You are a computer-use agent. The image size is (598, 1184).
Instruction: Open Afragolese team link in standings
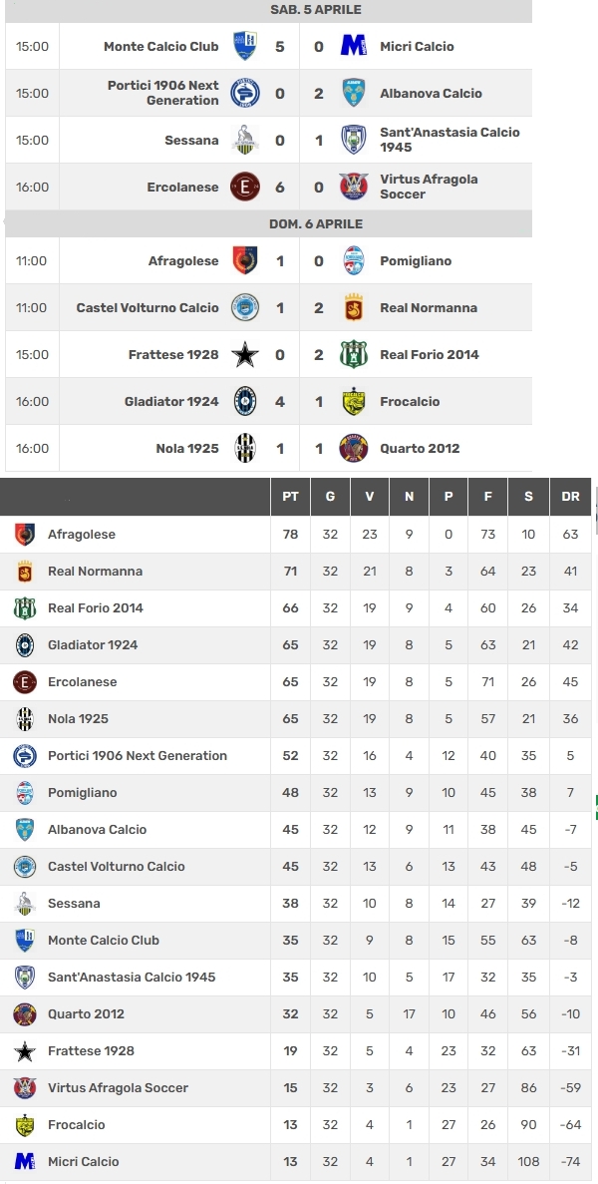[x=82, y=534]
